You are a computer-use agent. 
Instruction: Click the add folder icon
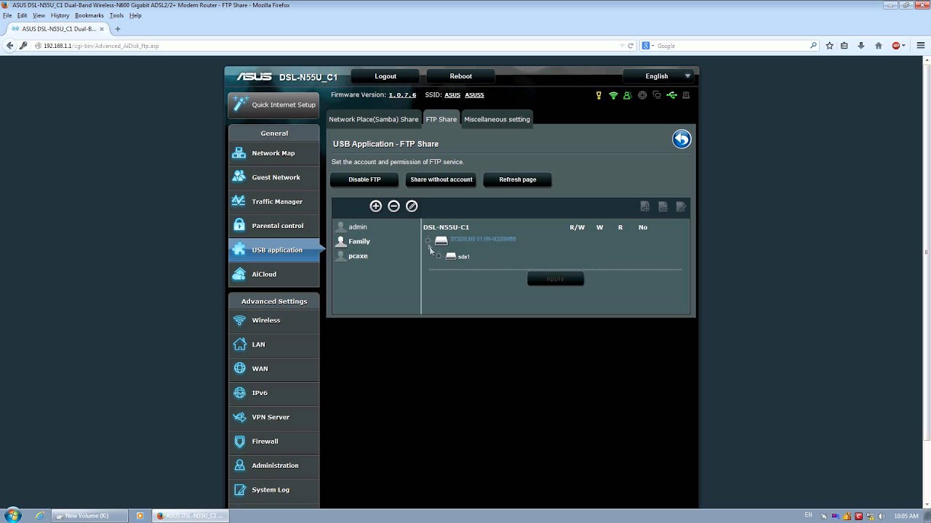coord(645,207)
